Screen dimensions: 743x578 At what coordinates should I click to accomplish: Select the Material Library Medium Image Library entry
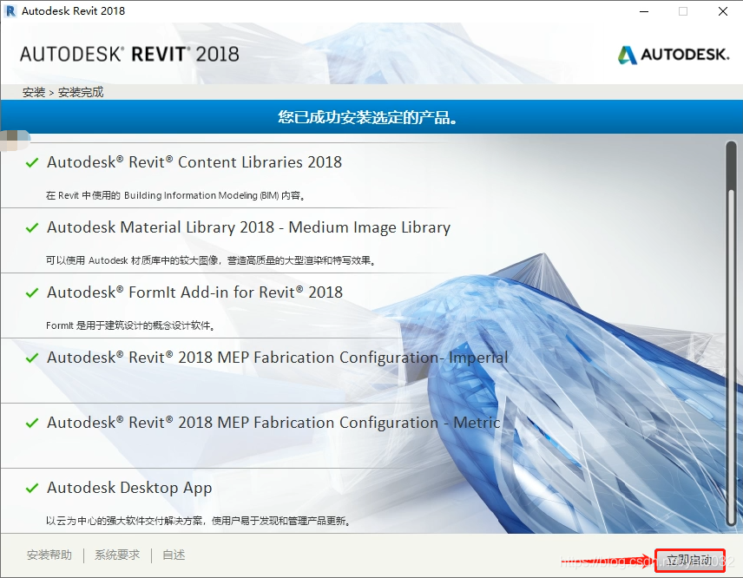coord(250,227)
